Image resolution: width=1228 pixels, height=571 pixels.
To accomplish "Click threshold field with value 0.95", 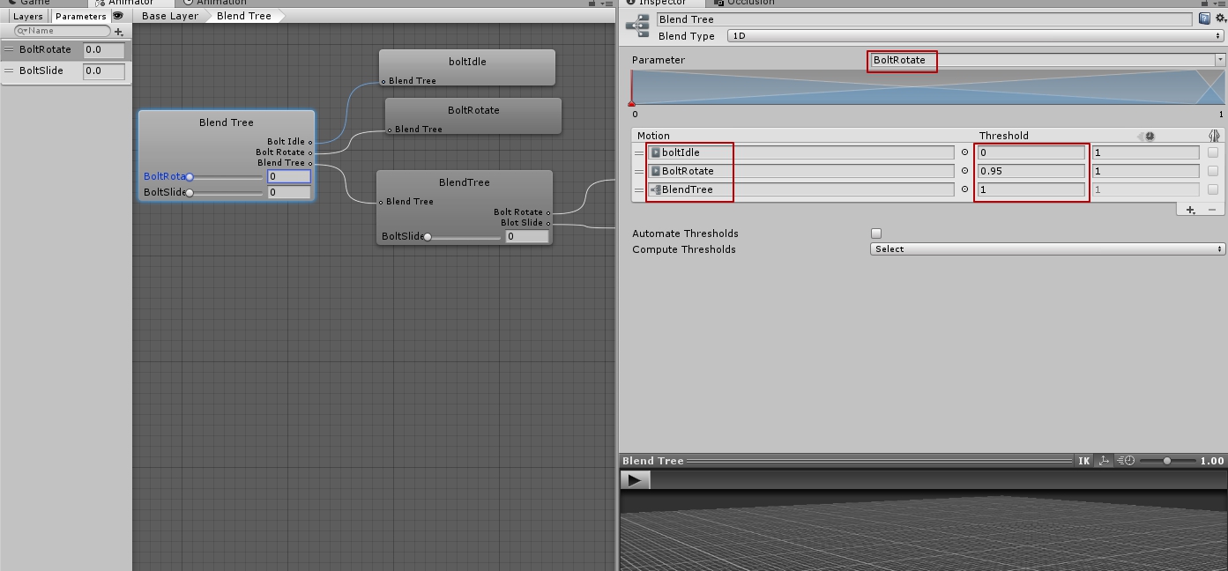I will pos(1031,171).
